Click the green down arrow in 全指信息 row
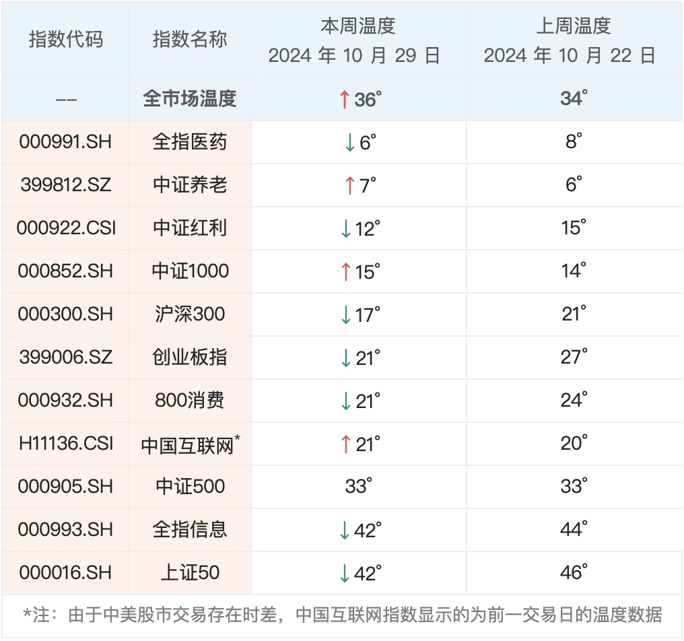This screenshot has height=641, width=684. 345,530
